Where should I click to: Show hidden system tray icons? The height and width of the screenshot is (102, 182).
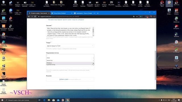[x=159, y=100]
